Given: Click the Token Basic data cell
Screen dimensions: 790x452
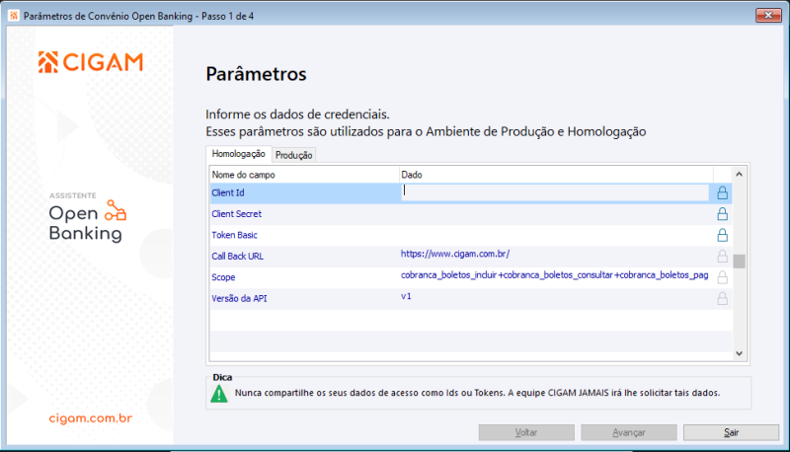Looking at the screenshot, I should pos(556,235).
